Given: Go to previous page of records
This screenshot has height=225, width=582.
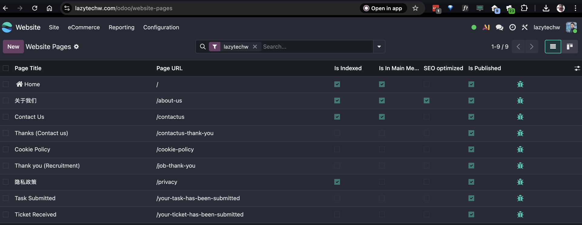Looking at the screenshot, I should pyautogui.click(x=518, y=47).
